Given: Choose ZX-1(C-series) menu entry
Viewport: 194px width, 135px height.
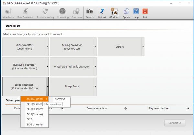Looking at the screenshot, I should point(35,114).
